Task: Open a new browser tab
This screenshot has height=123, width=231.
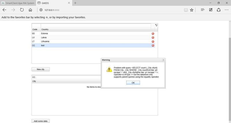Action: [x=75, y=3]
